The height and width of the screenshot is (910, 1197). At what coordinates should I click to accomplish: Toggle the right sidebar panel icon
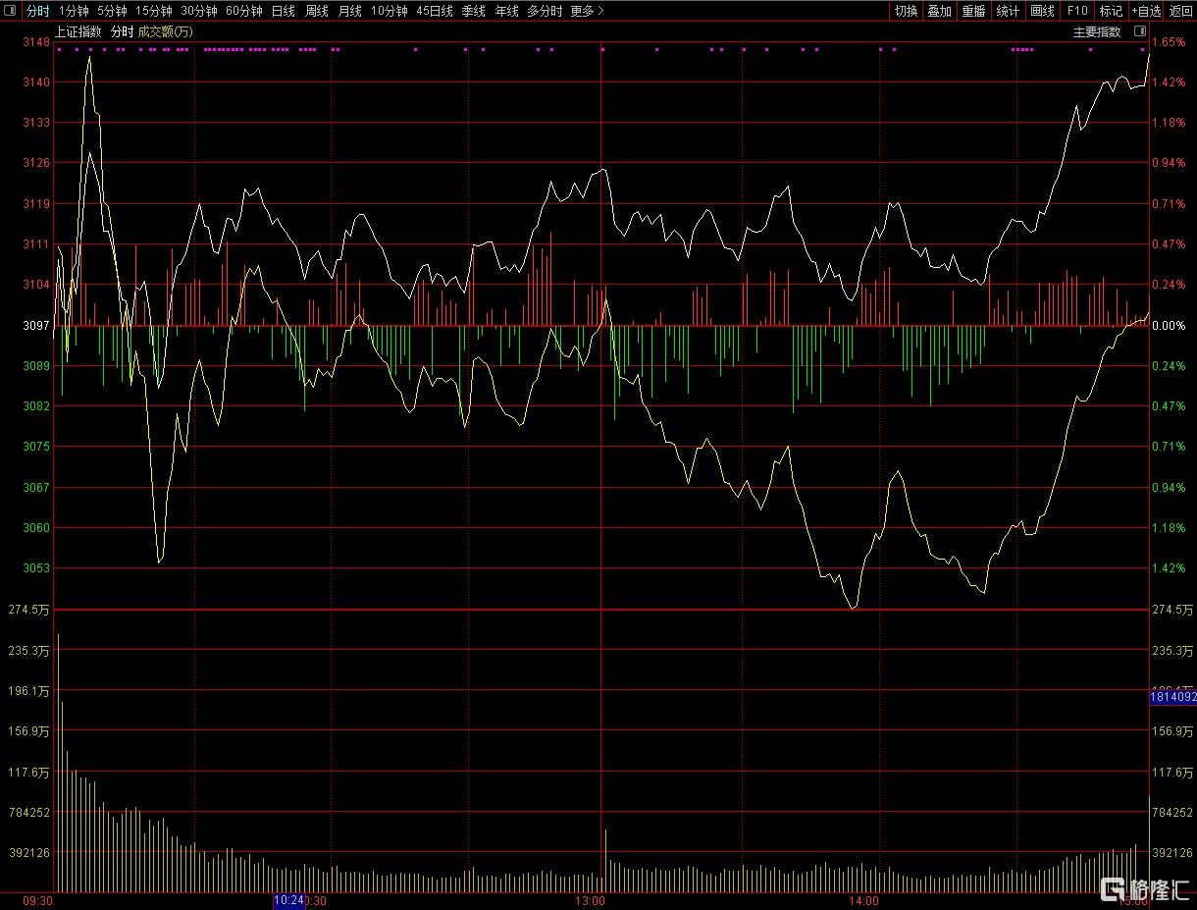(x=1141, y=31)
